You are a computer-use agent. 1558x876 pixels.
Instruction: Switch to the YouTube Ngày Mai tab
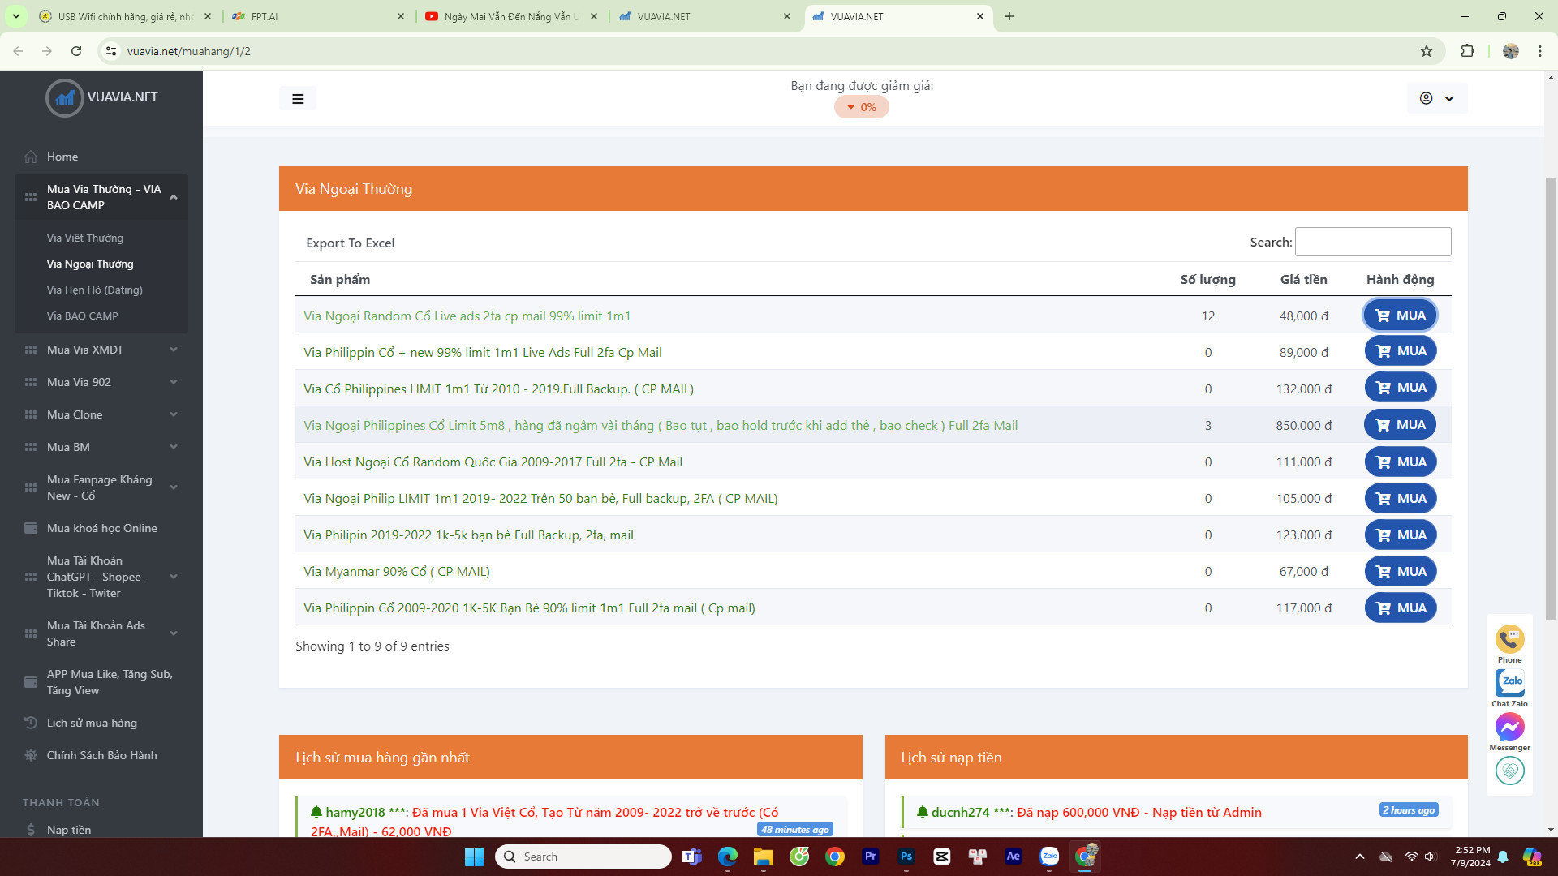click(511, 16)
